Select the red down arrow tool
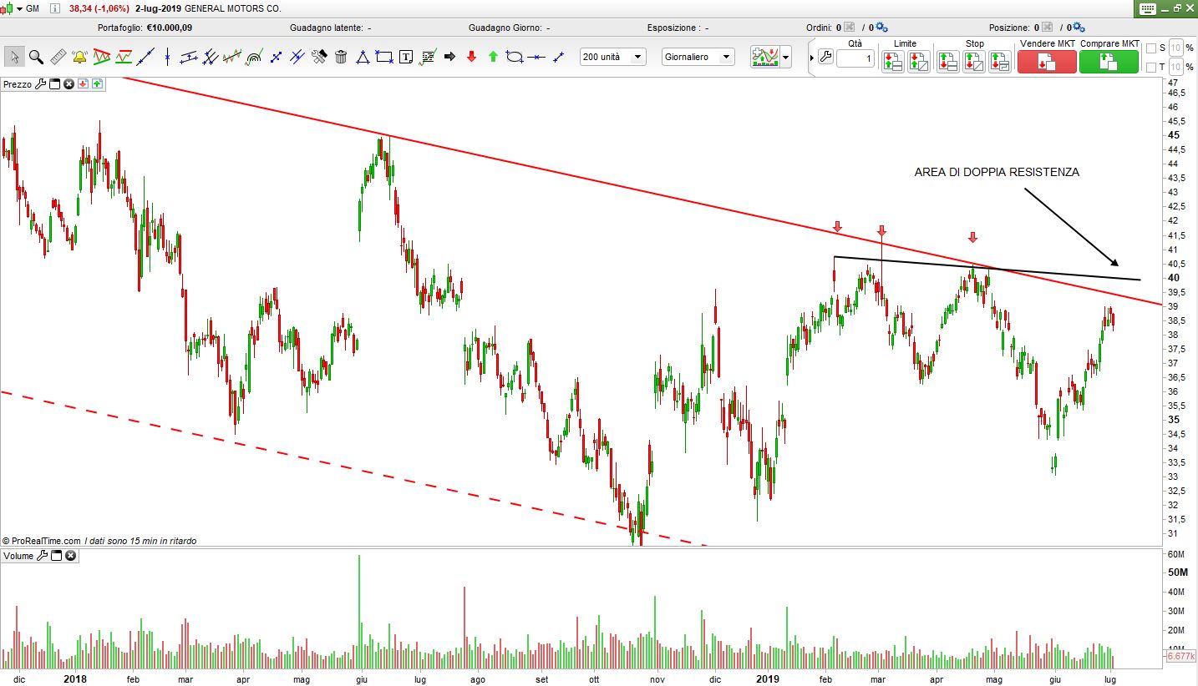 pyautogui.click(x=471, y=57)
